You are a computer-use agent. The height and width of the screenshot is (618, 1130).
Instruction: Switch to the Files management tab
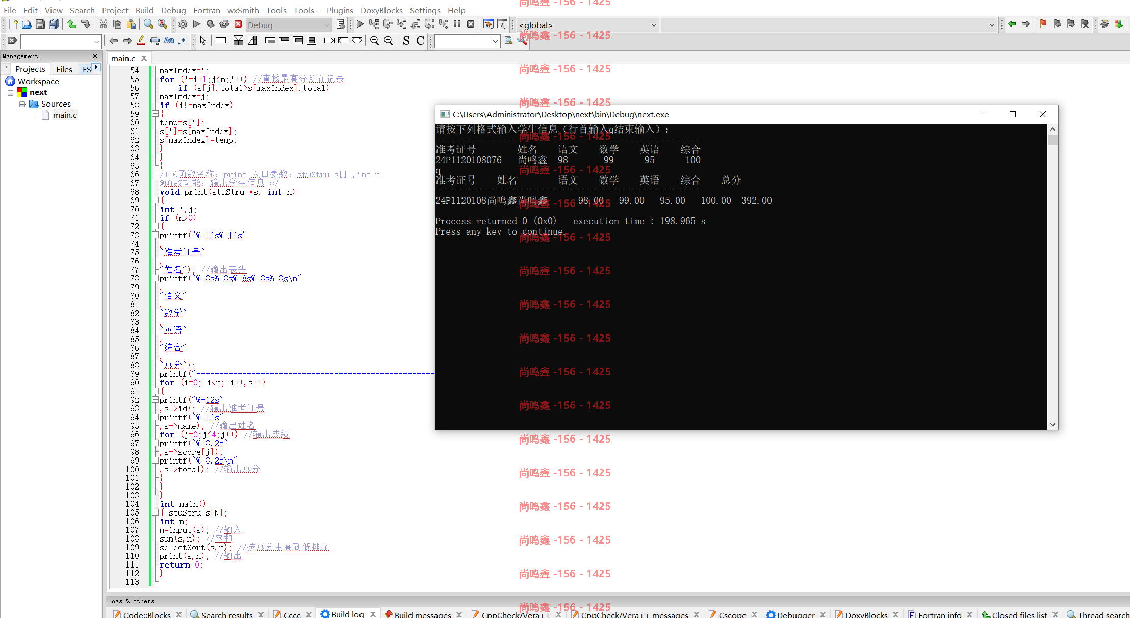(x=64, y=69)
